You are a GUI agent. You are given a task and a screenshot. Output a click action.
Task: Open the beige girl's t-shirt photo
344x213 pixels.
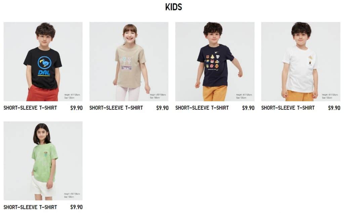(129, 61)
